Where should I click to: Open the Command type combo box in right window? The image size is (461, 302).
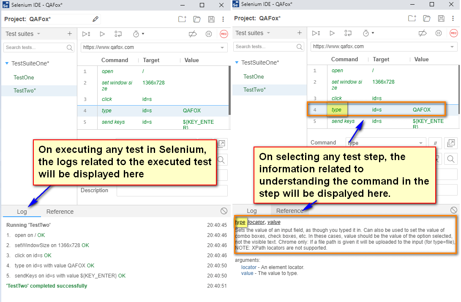(386, 143)
